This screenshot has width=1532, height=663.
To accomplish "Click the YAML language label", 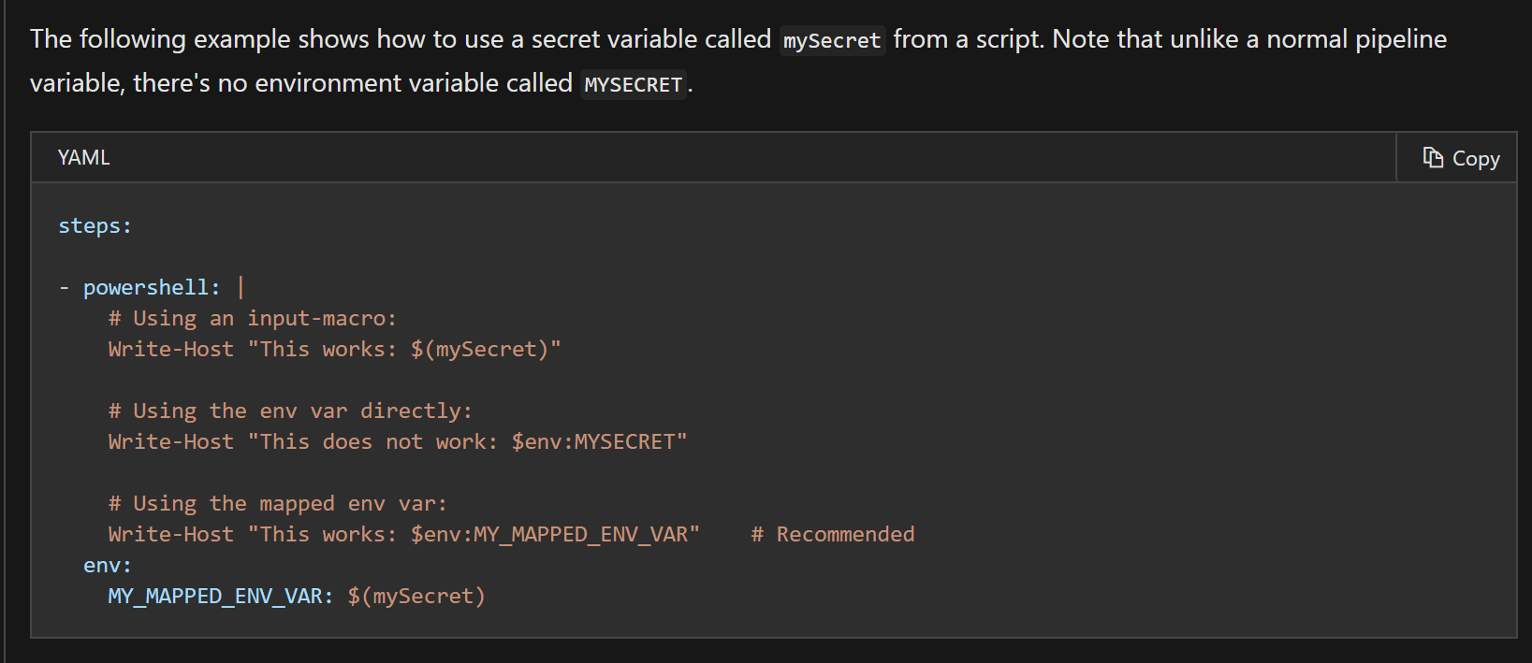I will (x=83, y=158).
